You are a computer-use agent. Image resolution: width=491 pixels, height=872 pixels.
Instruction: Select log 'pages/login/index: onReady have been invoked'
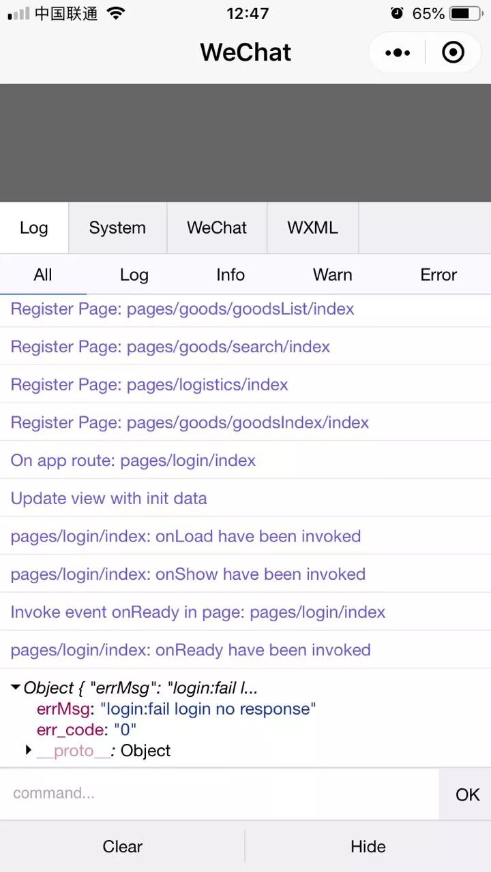(x=245, y=650)
